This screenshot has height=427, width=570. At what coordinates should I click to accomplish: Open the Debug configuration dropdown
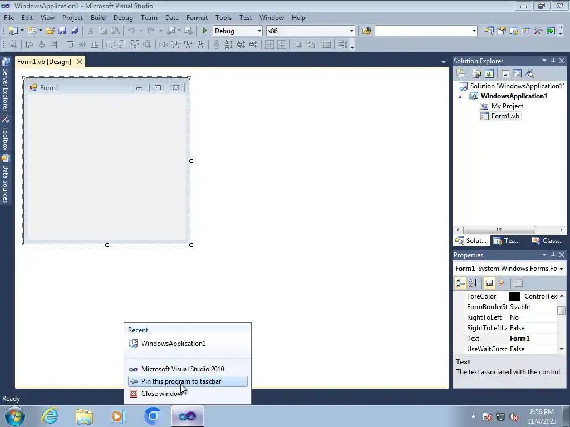tap(259, 31)
